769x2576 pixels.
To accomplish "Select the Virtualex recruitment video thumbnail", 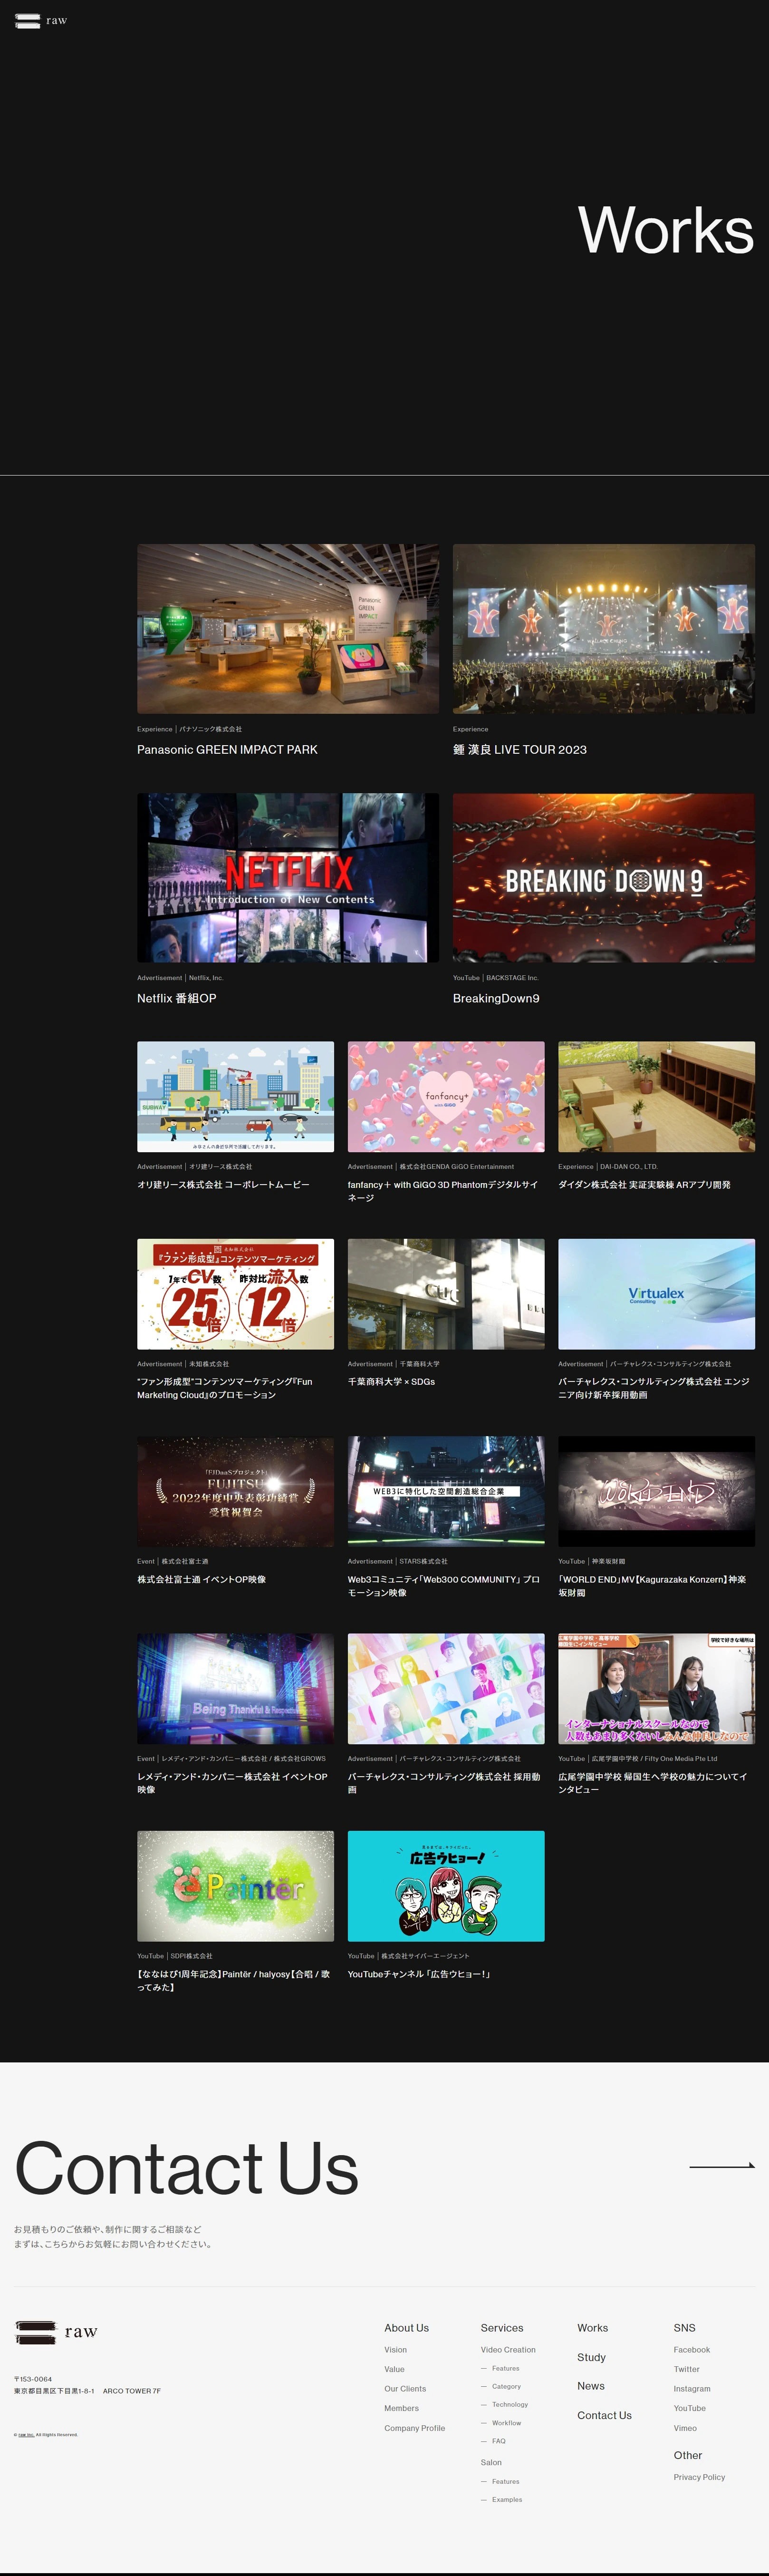I will point(656,1294).
